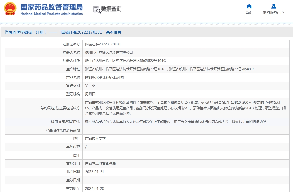Select intended use text about 外科手术

coord(176,122)
